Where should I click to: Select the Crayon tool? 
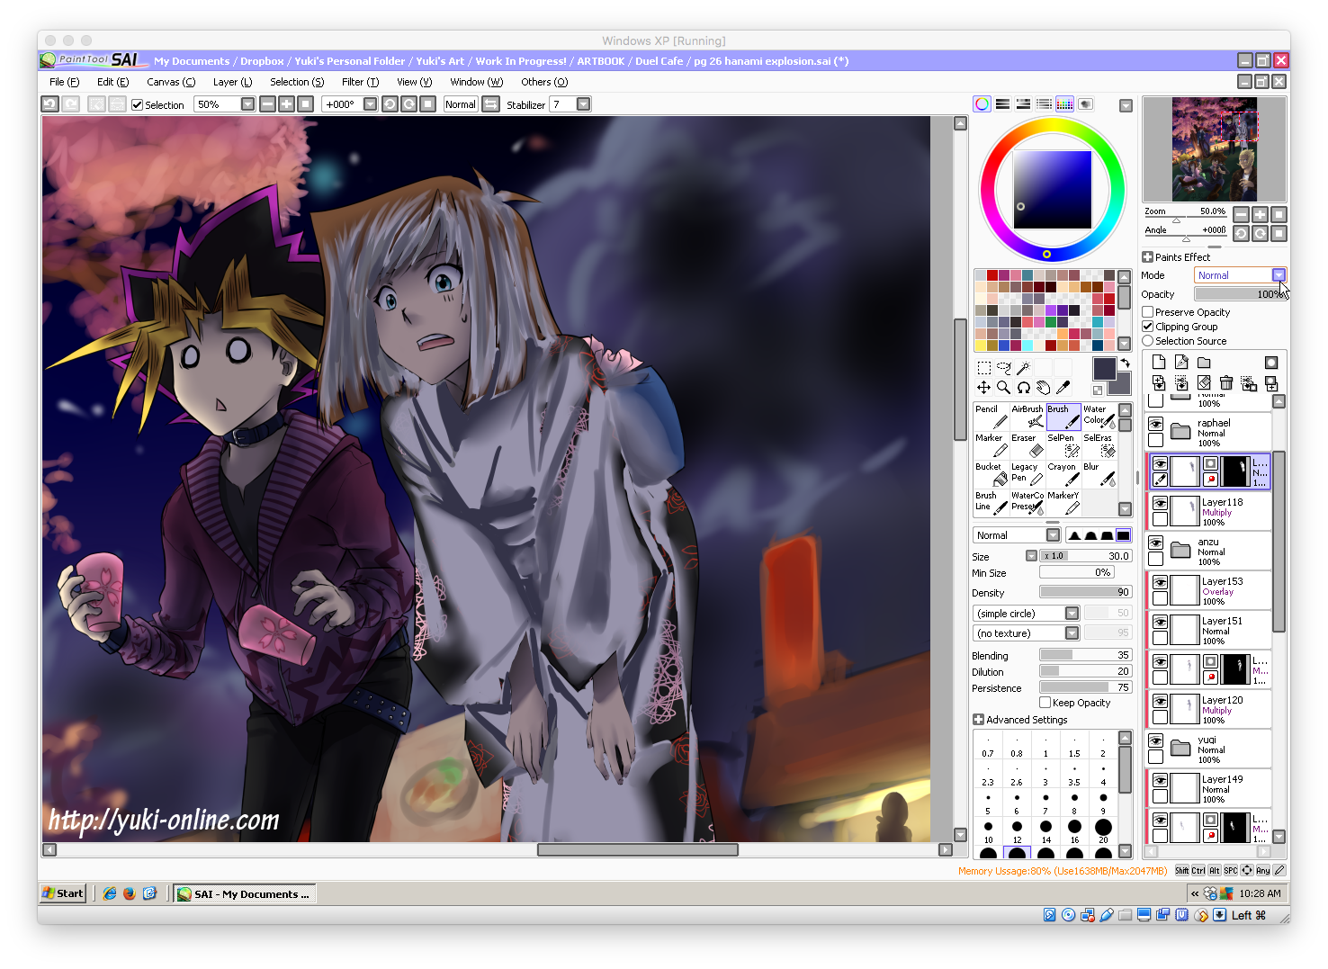(1063, 473)
